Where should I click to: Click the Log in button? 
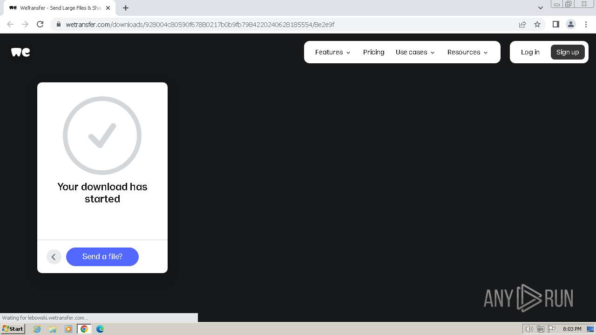point(530,52)
